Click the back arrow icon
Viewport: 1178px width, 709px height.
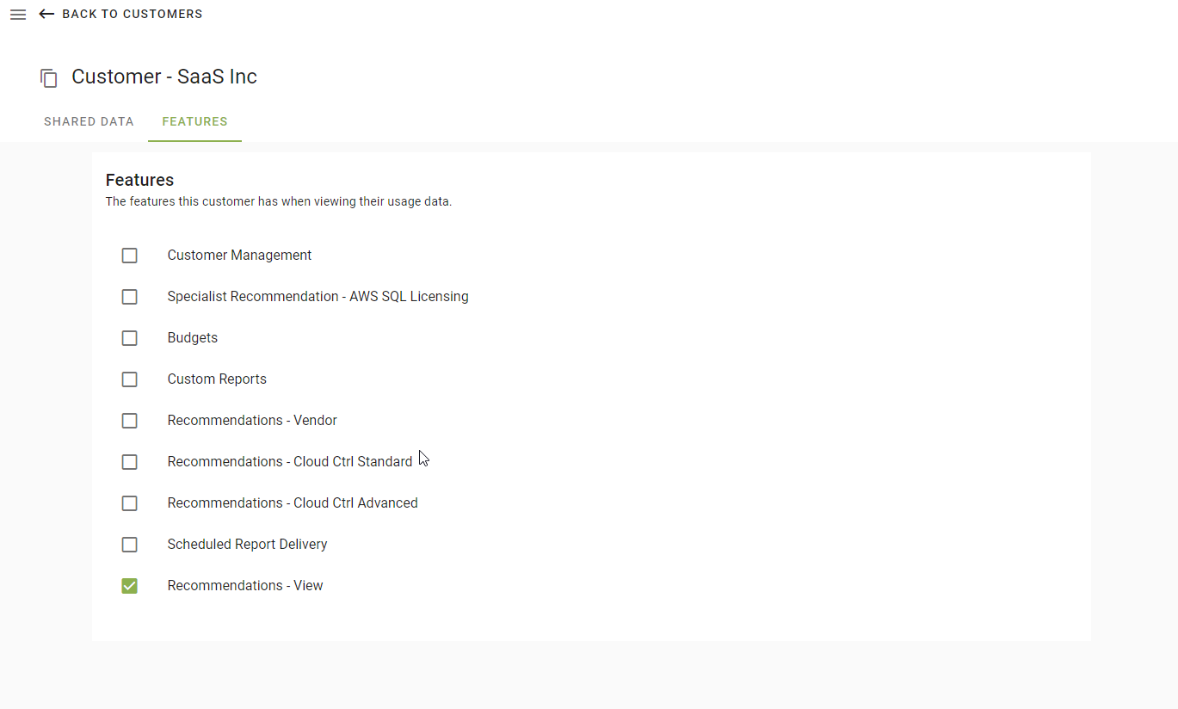(46, 15)
